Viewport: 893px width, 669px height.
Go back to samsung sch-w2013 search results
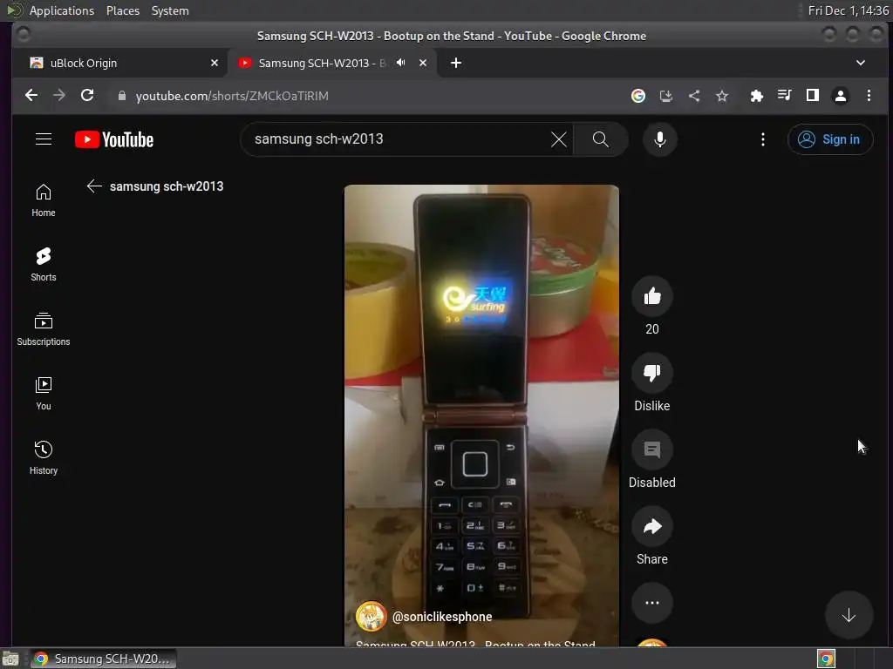click(94, 186)
